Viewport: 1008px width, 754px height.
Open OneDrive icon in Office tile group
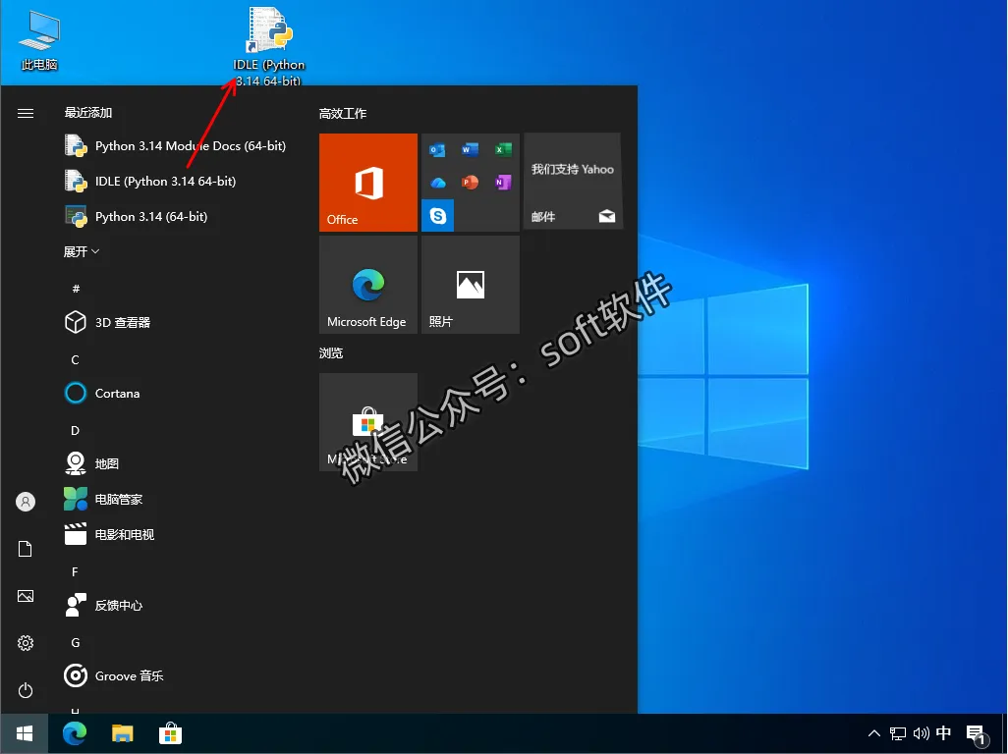coord(438,183)
